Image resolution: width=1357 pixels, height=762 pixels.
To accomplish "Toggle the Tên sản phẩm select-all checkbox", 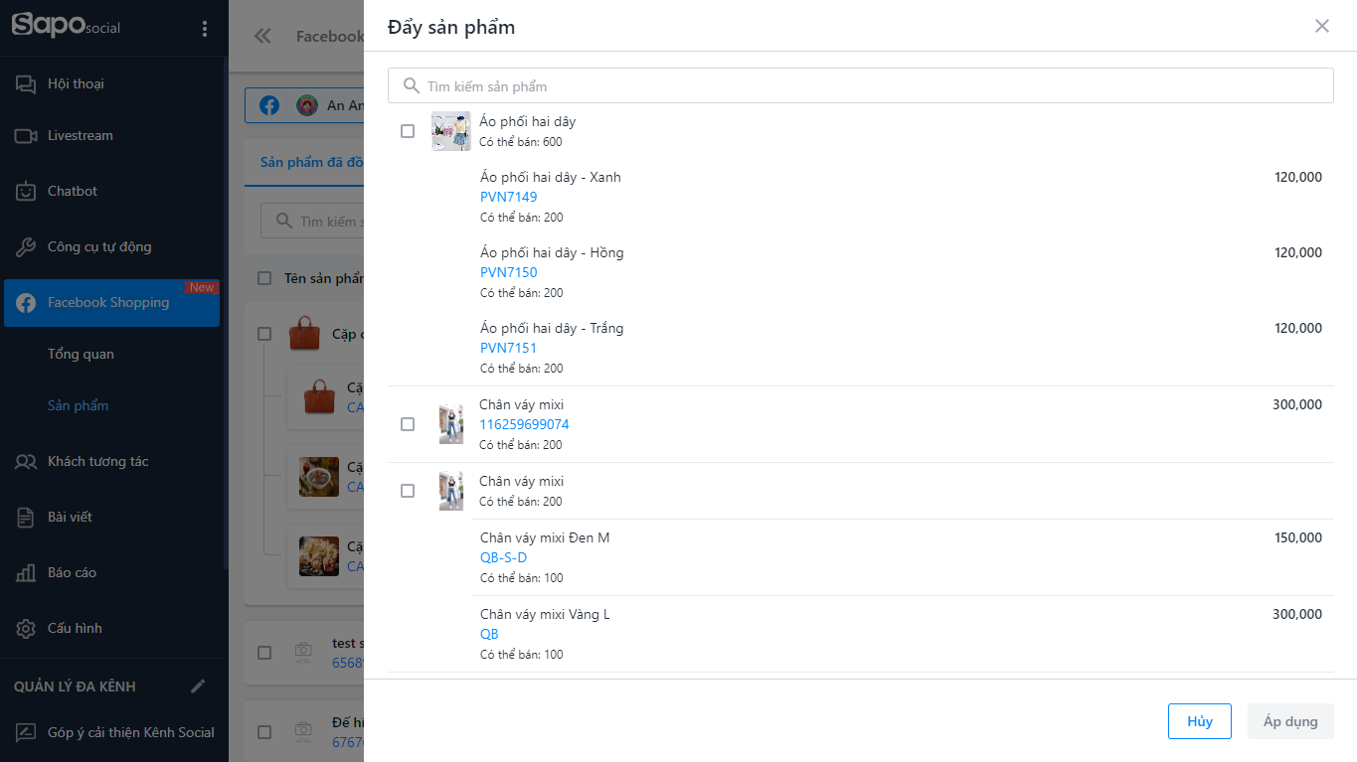I will point(264,278).
